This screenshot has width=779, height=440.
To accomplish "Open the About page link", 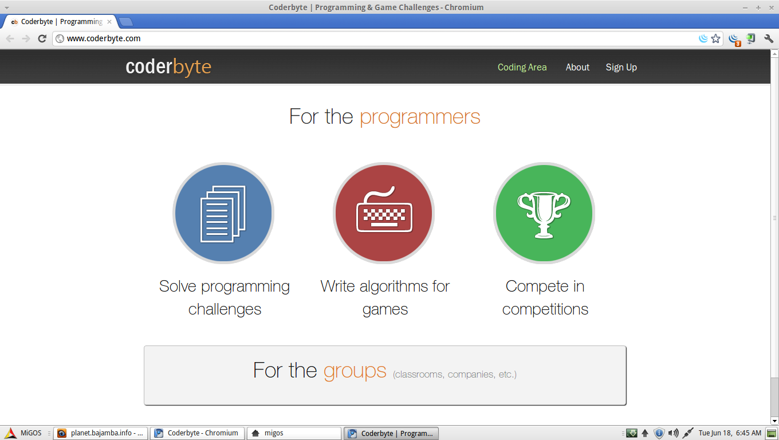I will 577,67.
